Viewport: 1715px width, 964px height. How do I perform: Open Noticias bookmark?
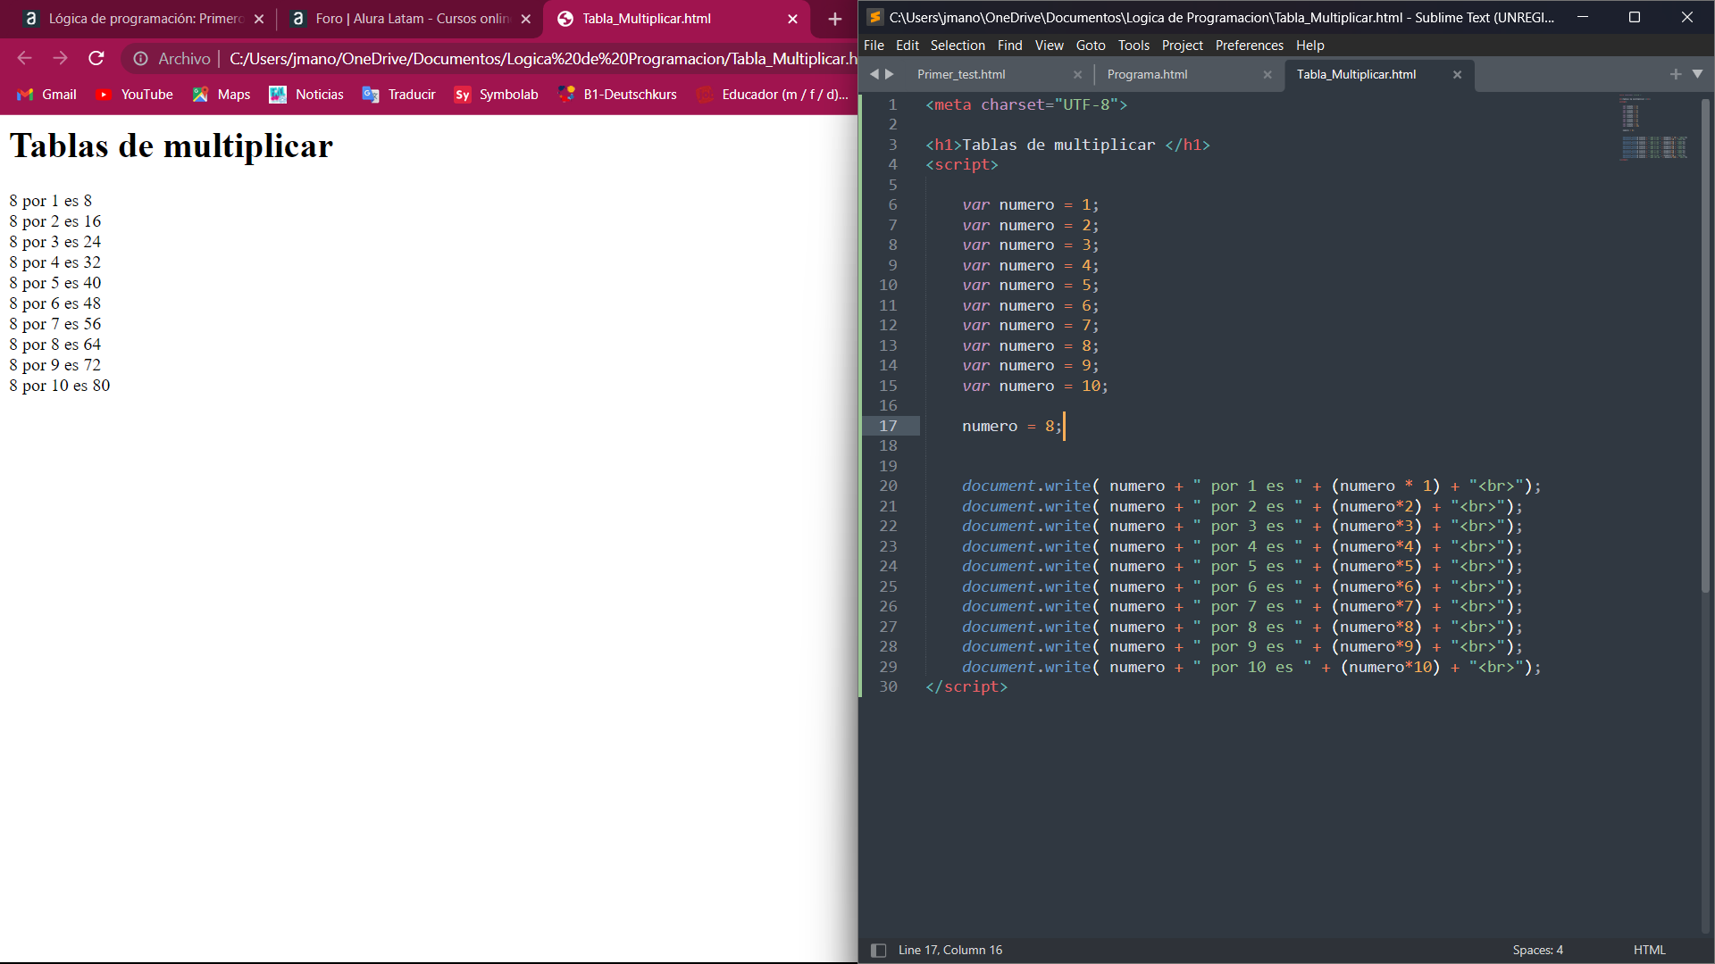tap(306, 95)
